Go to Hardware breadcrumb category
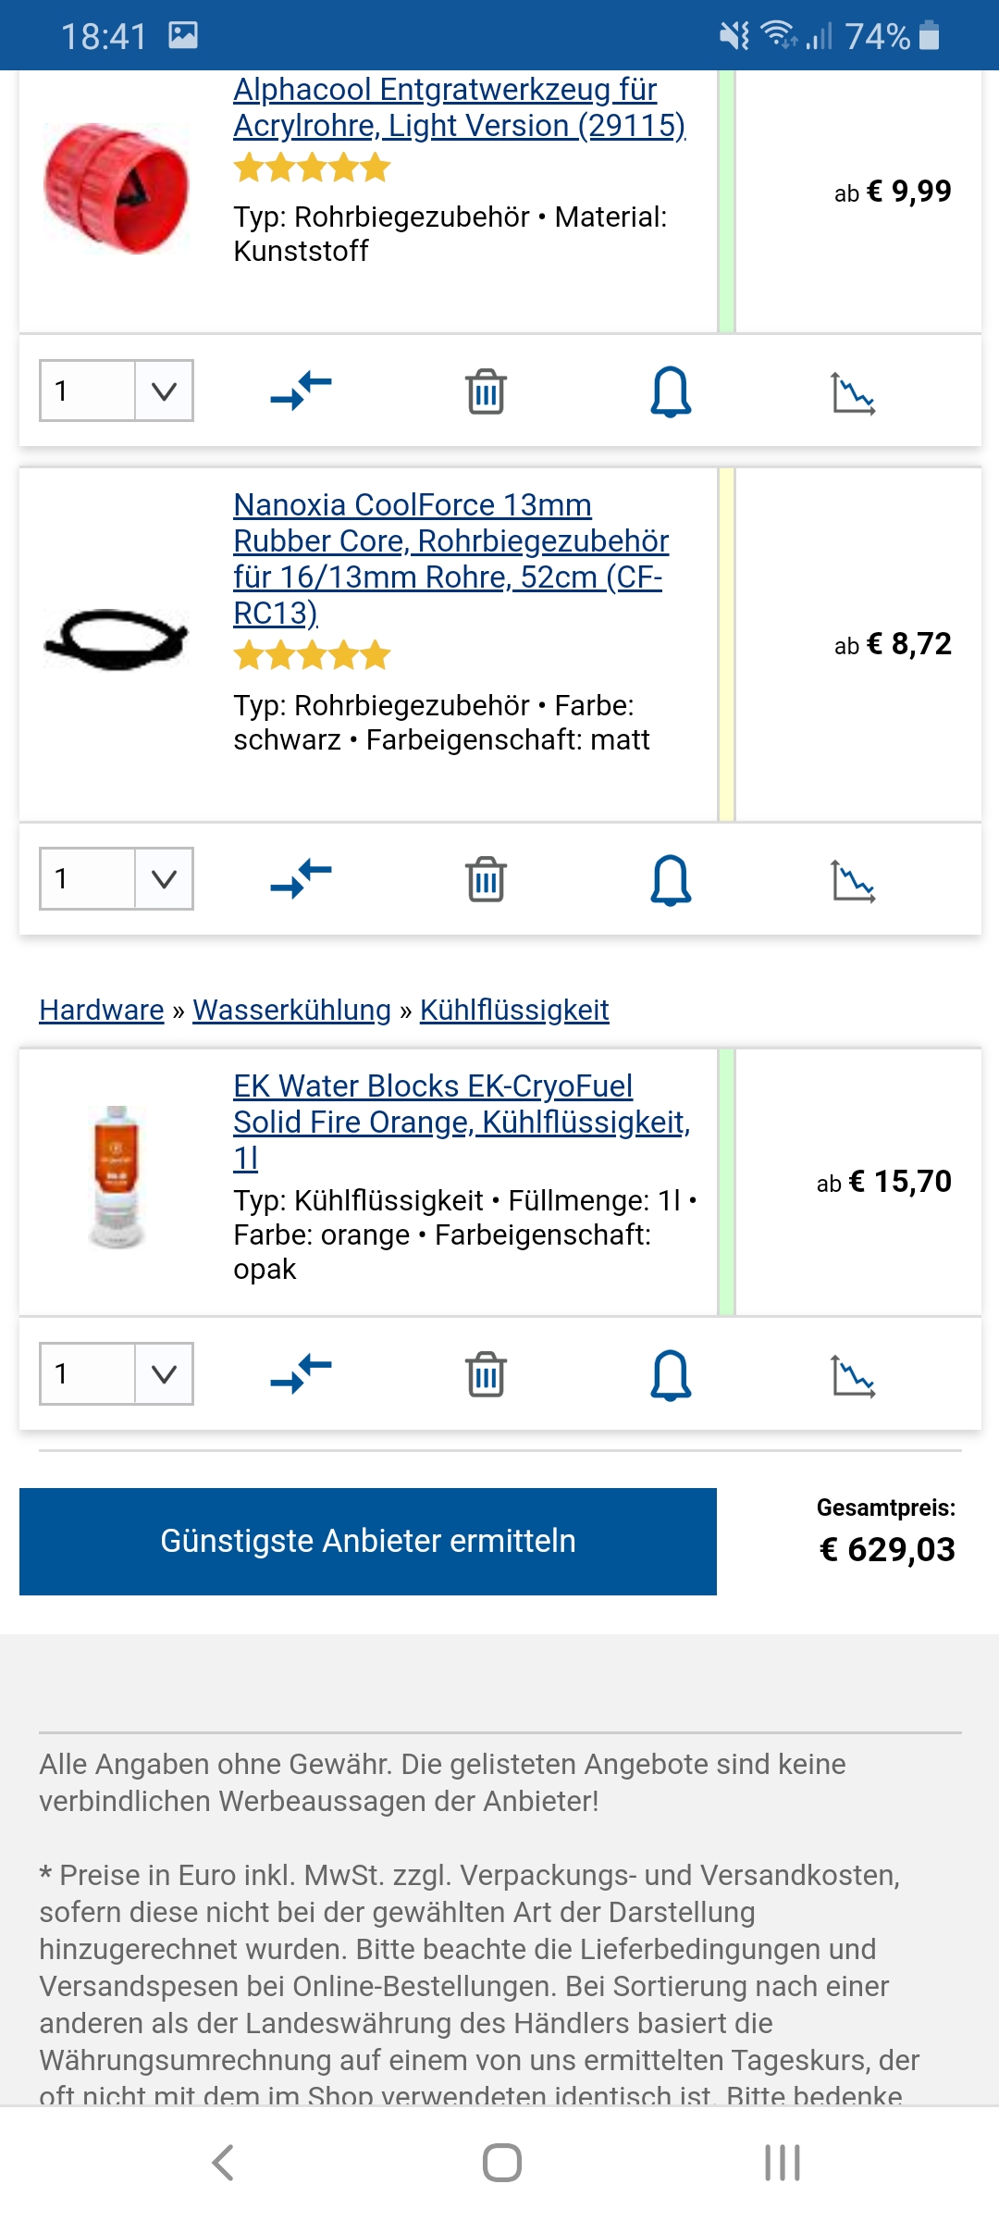Viewport: 999px width, 2221px height. click(x=101, y=1010)
